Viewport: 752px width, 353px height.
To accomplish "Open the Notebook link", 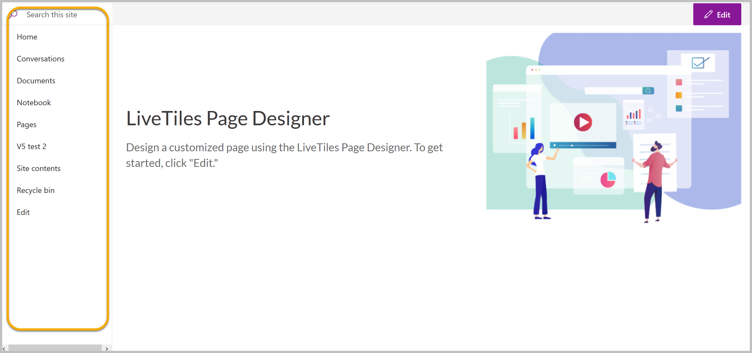I will pos(33,102).
